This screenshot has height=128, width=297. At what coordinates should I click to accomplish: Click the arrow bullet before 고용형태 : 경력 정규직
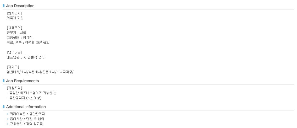8,124
